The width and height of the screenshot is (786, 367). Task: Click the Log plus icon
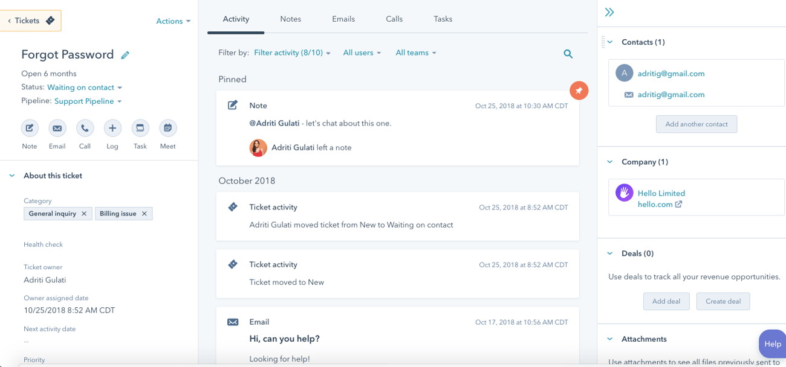point(112,128)
